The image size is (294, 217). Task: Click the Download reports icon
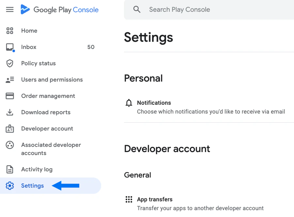point(10,112)
